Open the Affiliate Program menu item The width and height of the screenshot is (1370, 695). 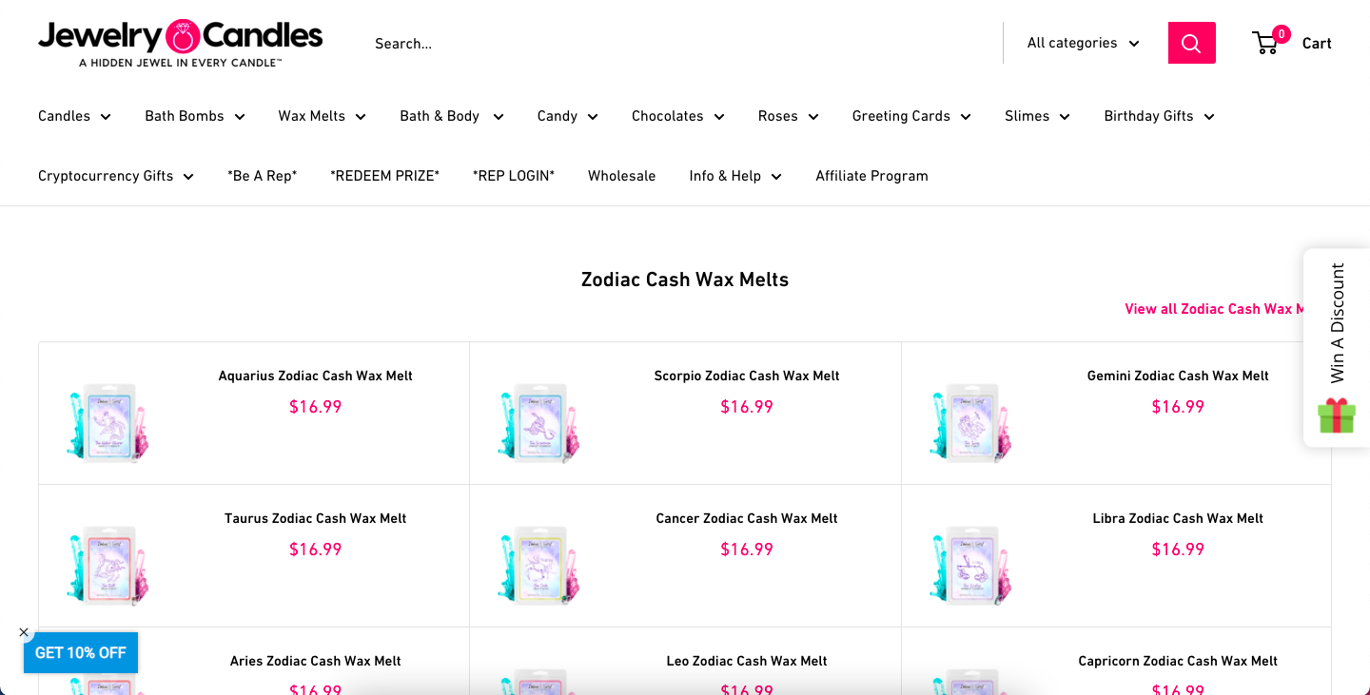point(871,175)
